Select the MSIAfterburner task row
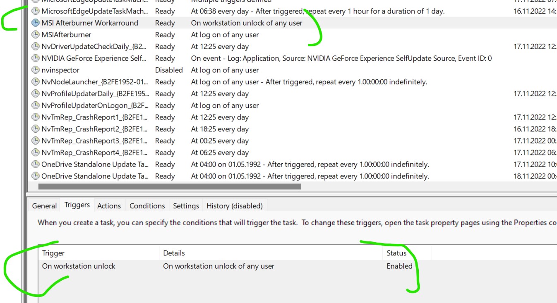This screenshot has width=557, height=303. pyautogui.click(x=83, y=35)
